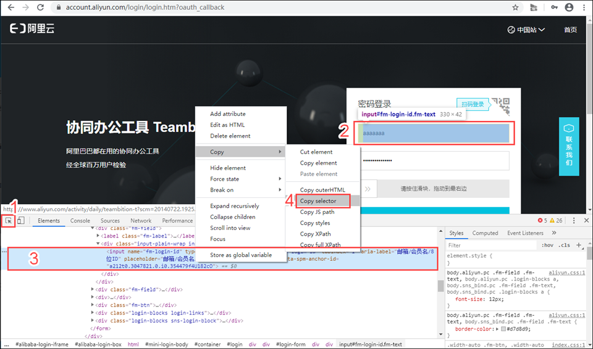The image size is (593, 349).
Task: Open the Chrome profile avatar icon
Action: (568, 7)
